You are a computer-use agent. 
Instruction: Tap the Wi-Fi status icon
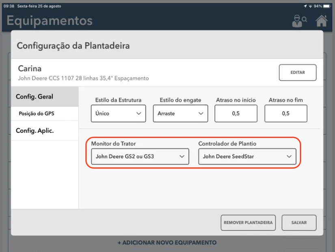[311, 6]
